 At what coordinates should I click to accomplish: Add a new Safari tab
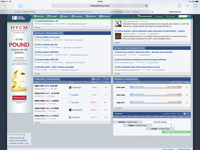(187, 6)
